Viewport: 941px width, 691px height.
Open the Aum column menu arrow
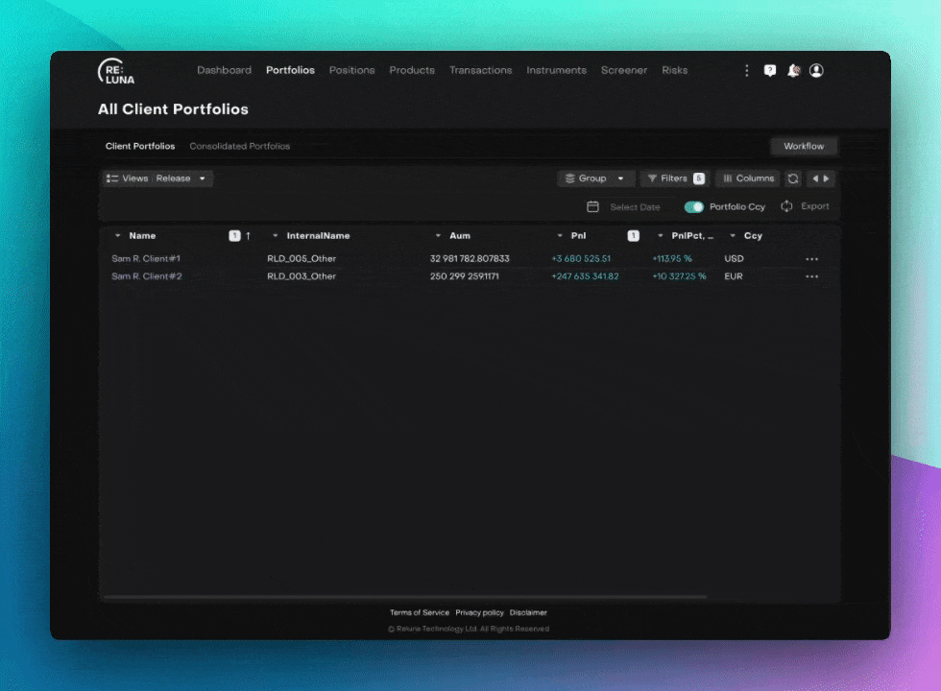439,236
